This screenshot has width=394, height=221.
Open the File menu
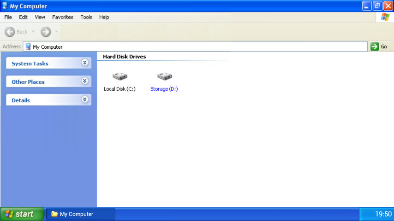8,17
